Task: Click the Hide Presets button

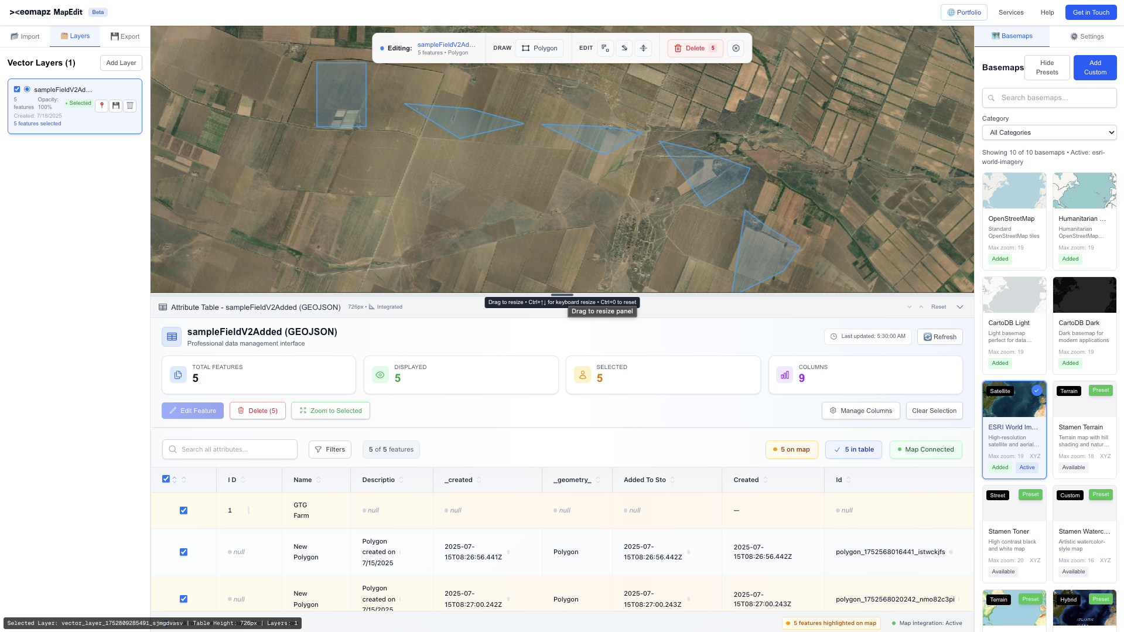Action: click(x=1047, y=67)
